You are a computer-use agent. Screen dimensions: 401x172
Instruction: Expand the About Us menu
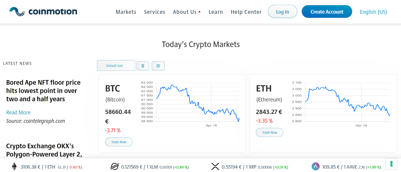tap(187, 12)
